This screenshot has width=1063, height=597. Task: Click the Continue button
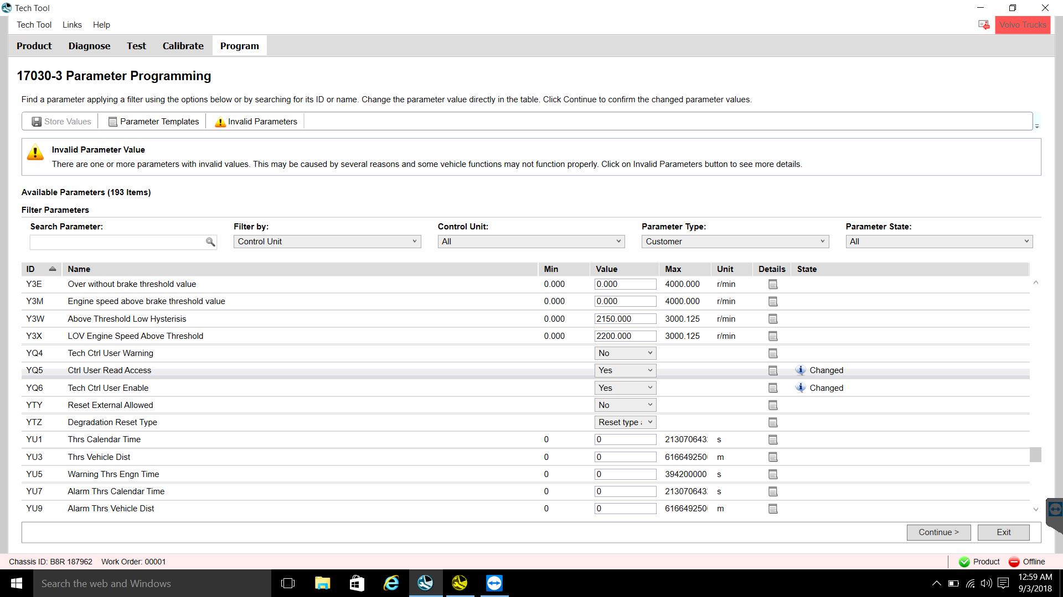click(938, 532)
